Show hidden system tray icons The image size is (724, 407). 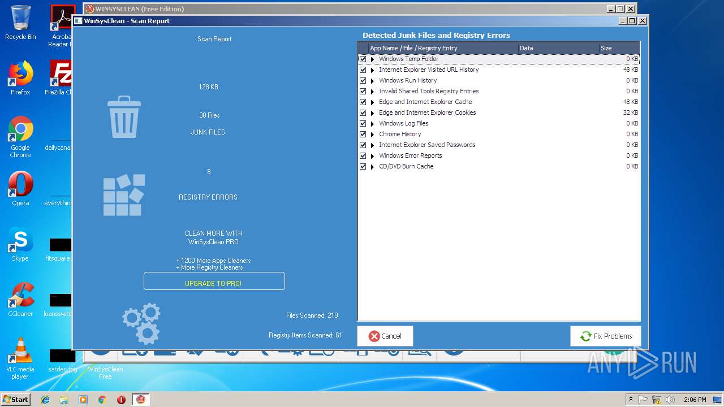631,400
